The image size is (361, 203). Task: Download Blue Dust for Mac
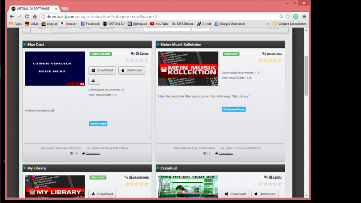pos(132,70)
